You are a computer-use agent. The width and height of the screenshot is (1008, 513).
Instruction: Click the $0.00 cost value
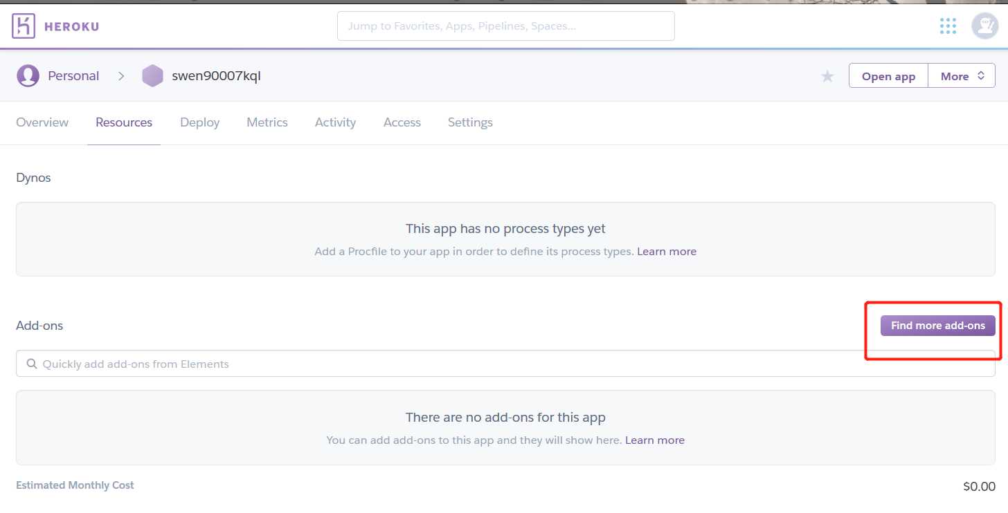point(979,487)
